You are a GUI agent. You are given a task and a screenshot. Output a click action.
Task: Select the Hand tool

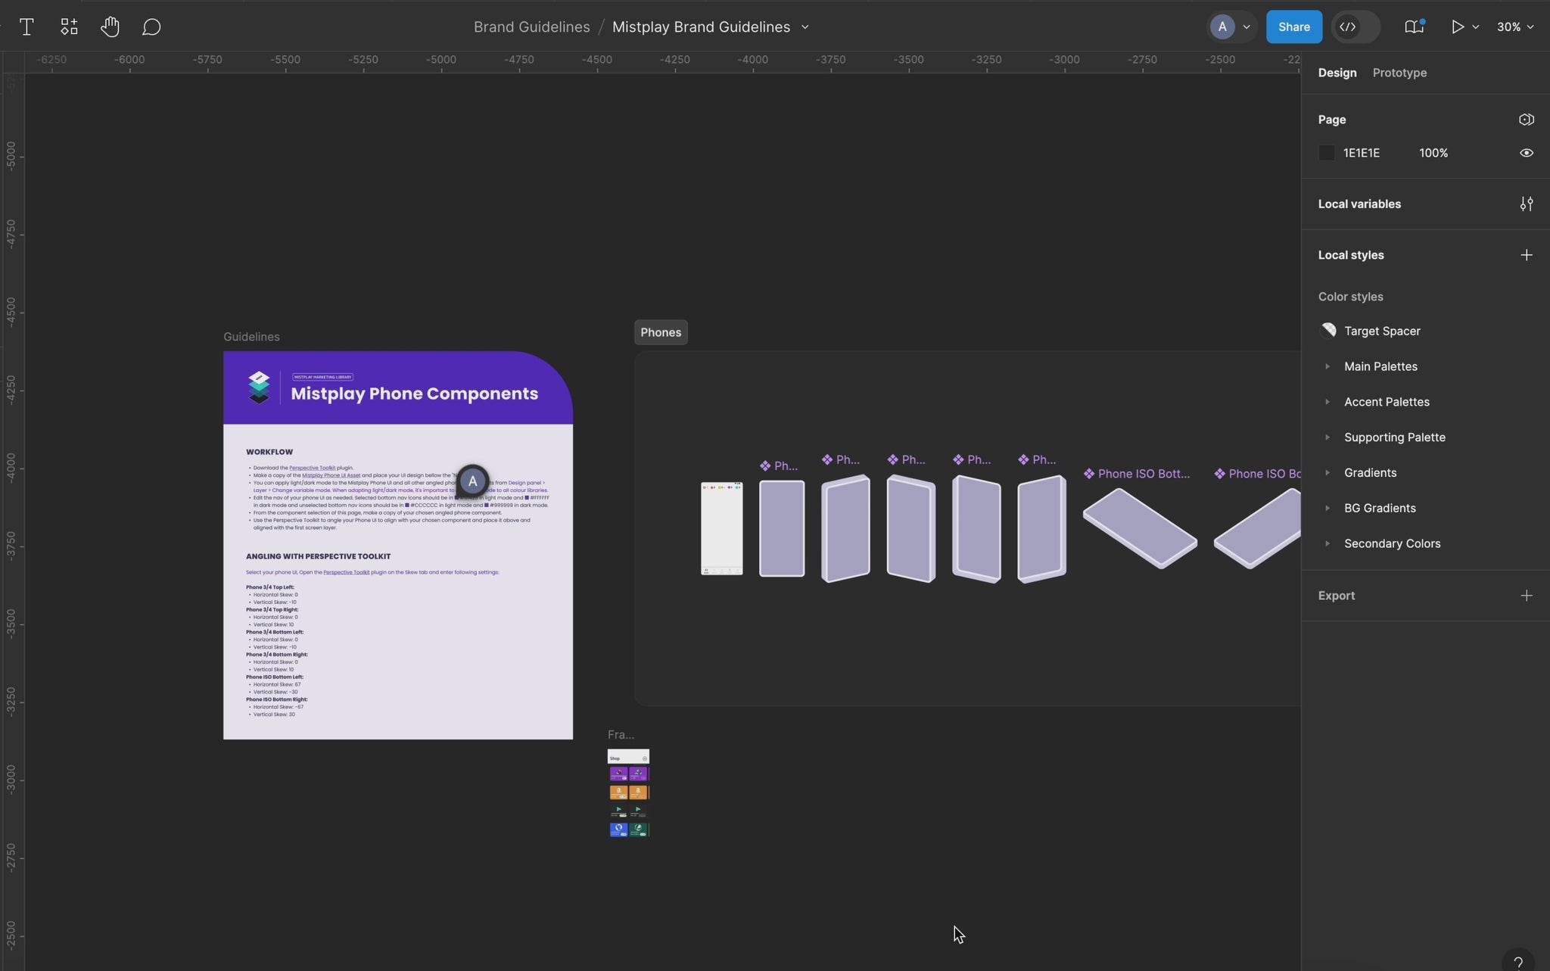tap(110, 27)
